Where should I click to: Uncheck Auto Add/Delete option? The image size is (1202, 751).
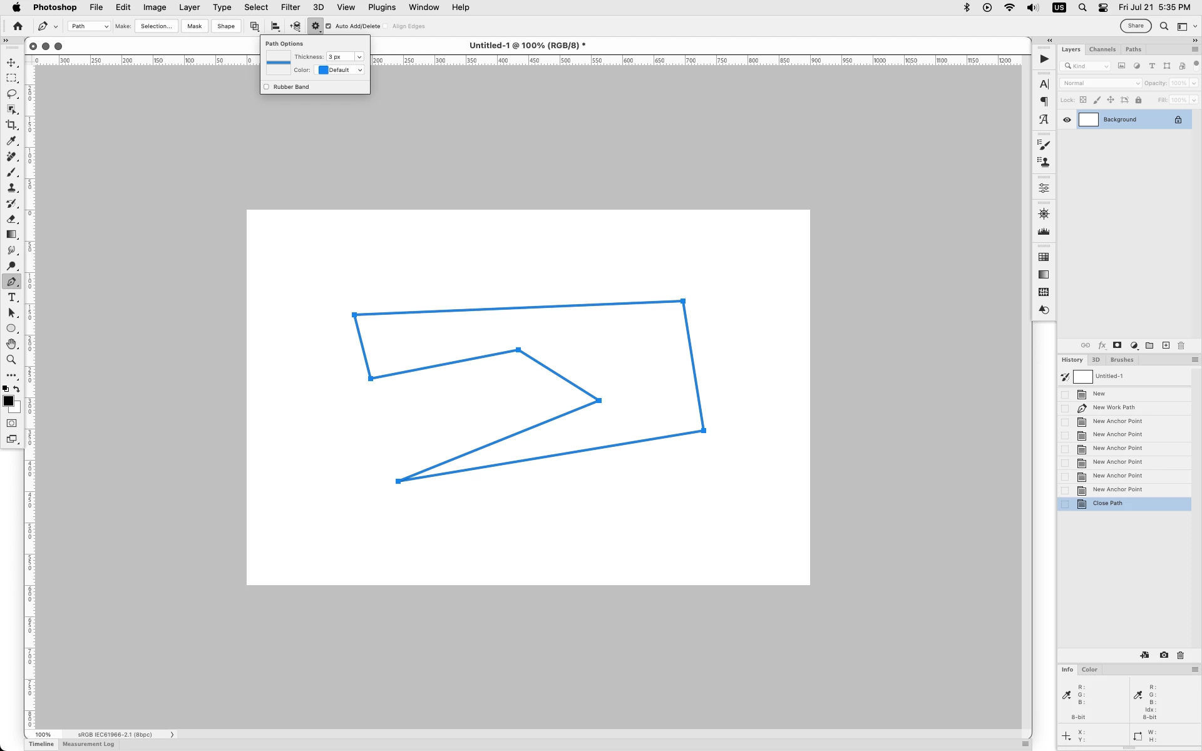pyautogui.click(x=329, y=26)
